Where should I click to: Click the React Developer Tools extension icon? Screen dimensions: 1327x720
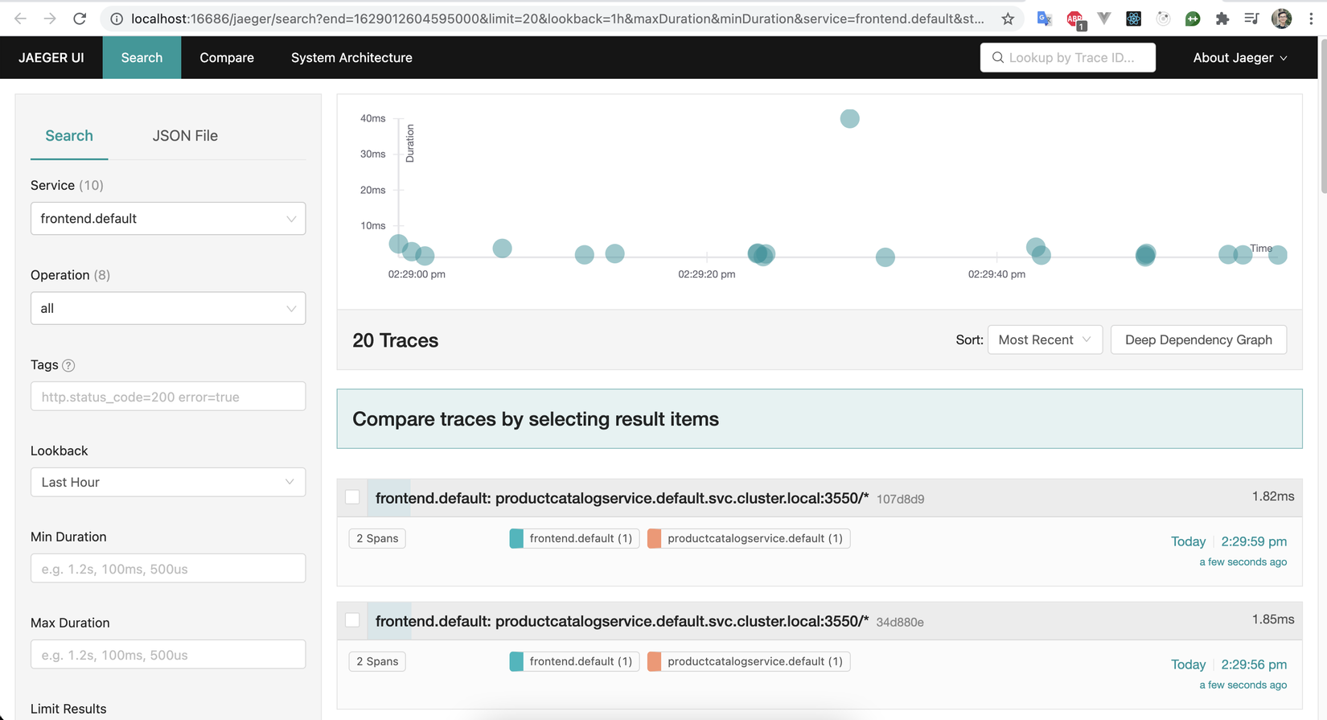tap(1133, 19)
